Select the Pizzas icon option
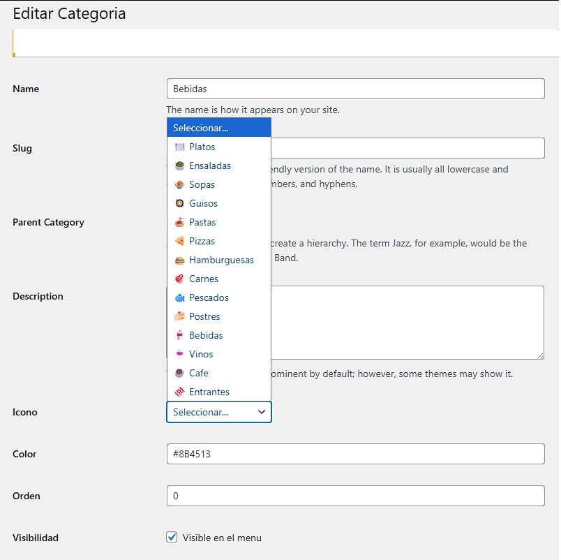The height and width of the screenshot is (560, 561). click(x=202, y=241)
